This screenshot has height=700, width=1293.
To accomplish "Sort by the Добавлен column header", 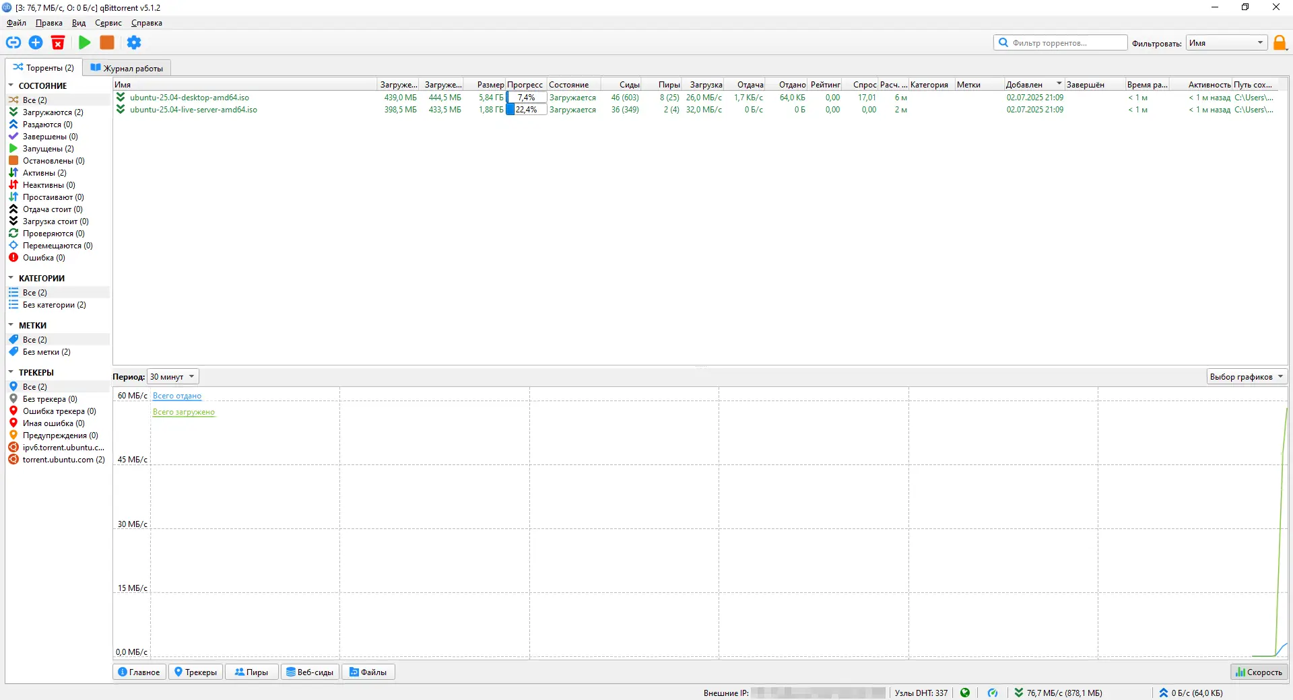I will (x=1034, y=85).
